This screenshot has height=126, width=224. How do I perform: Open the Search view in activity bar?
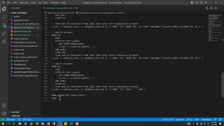(4, 17)
